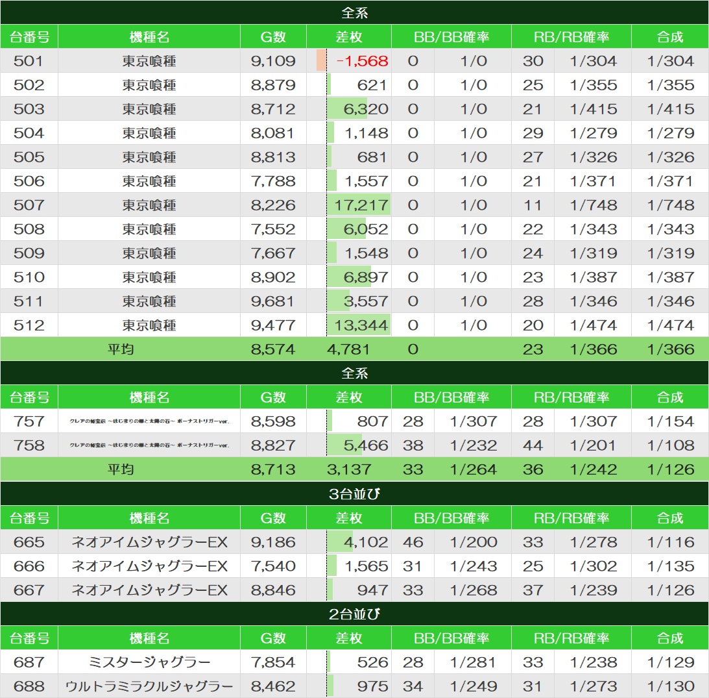Screen dimensions: 709x698
Task: Click the BB/BB確率 header in top table
Action: pos(451,36)
